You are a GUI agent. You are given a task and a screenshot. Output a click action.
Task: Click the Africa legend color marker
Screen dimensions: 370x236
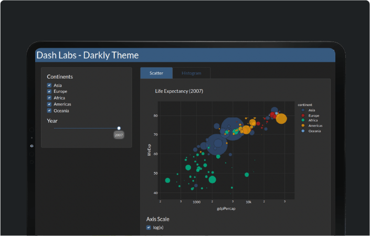[x=303, y=121]
